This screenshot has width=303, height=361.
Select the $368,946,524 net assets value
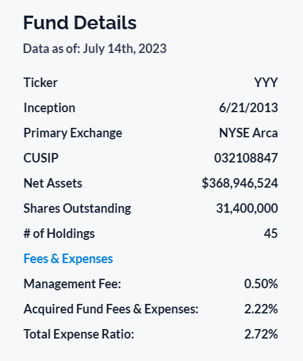coord(240,184)
